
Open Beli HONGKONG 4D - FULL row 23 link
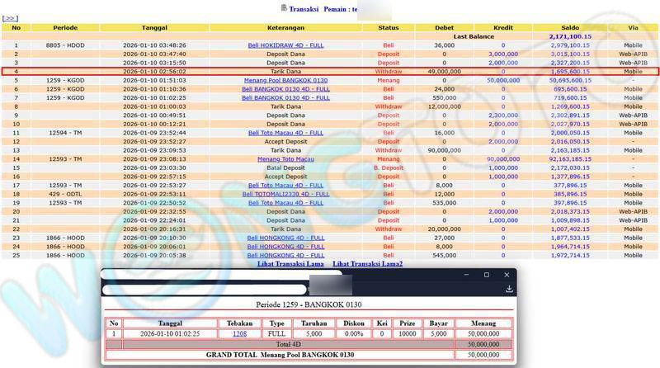[x=285, y=238]
